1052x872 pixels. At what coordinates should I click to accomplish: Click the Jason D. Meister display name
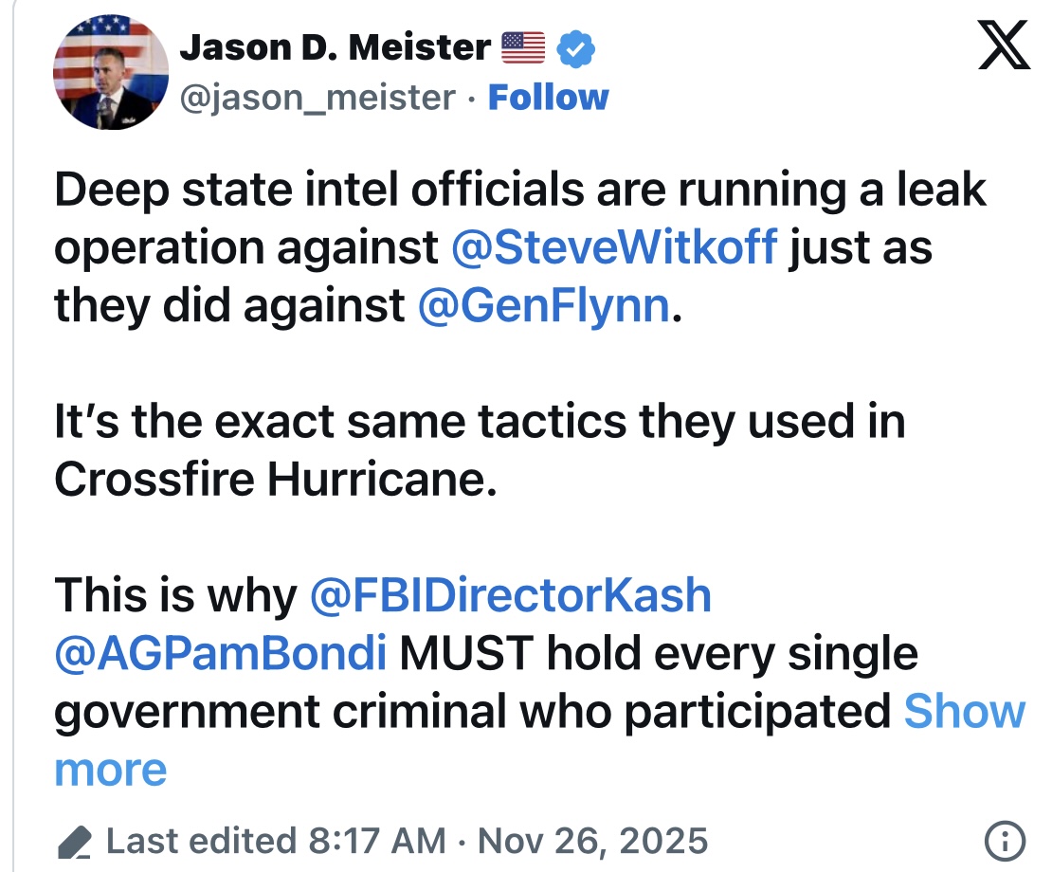(x=336, y=46)
